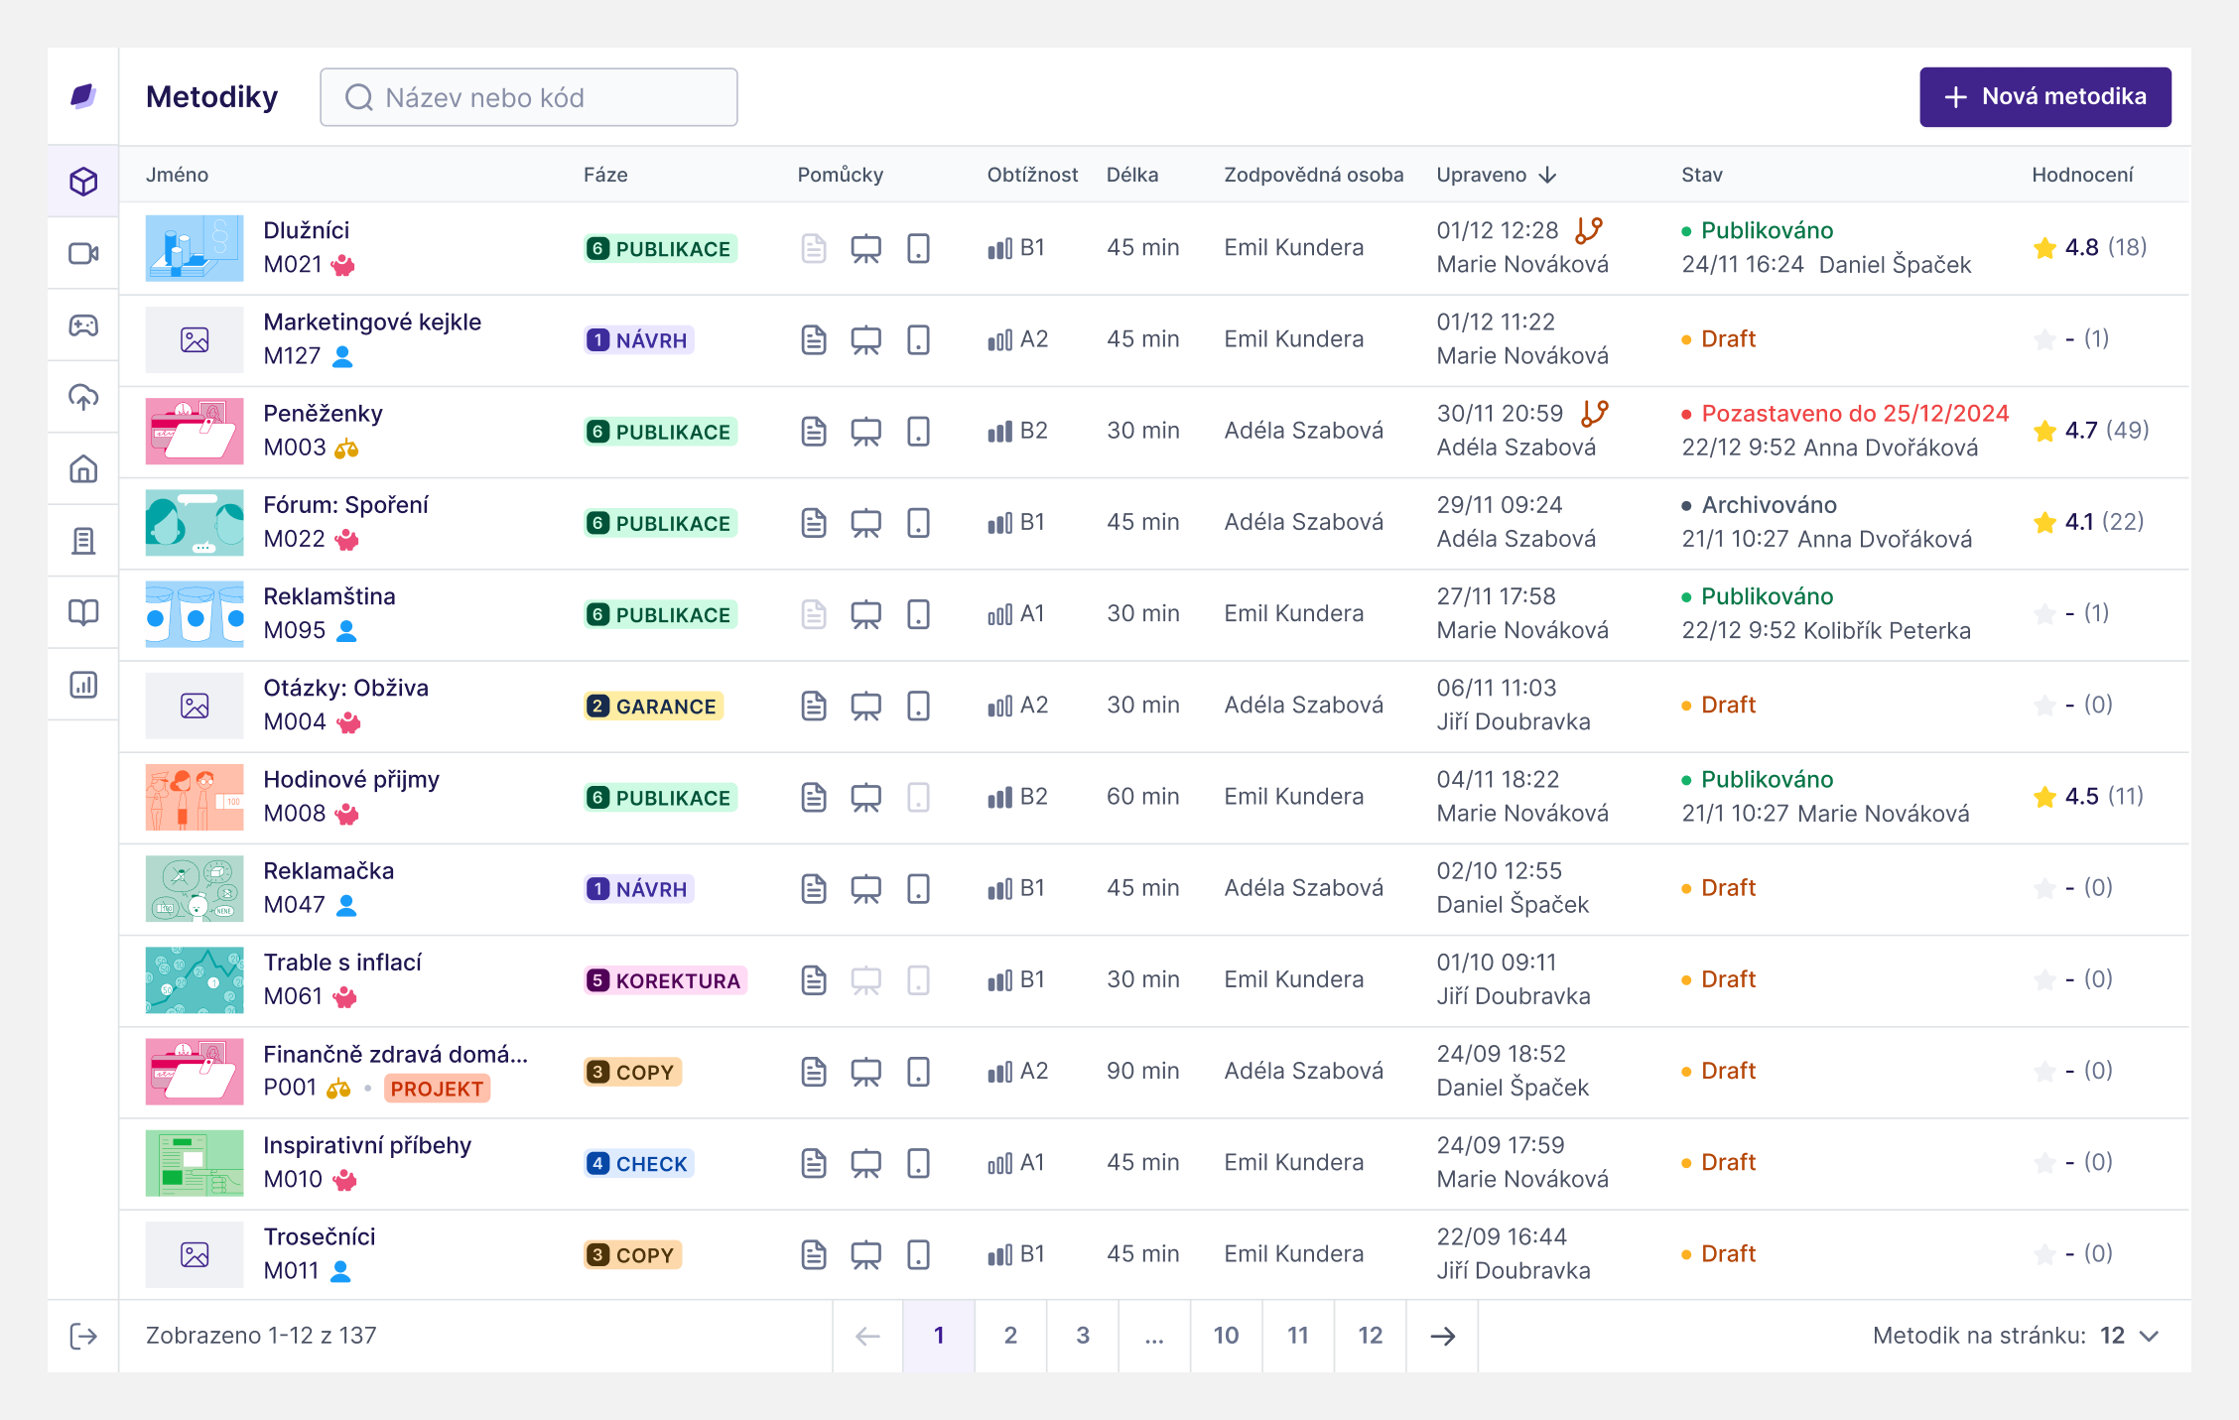2239x1420 pixels.
Task: Click the search field 'Název nebo kód'
Action: coord(528,96)
